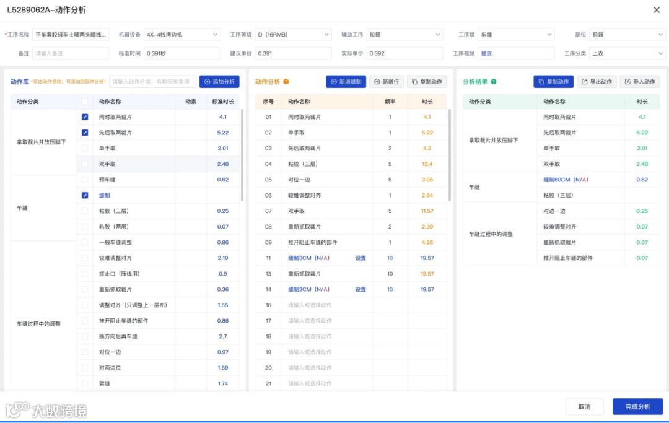Click 缝制3CM (N/A) link in row 14
This screenshot has width=669, height=423.
[x=308, y=289]
